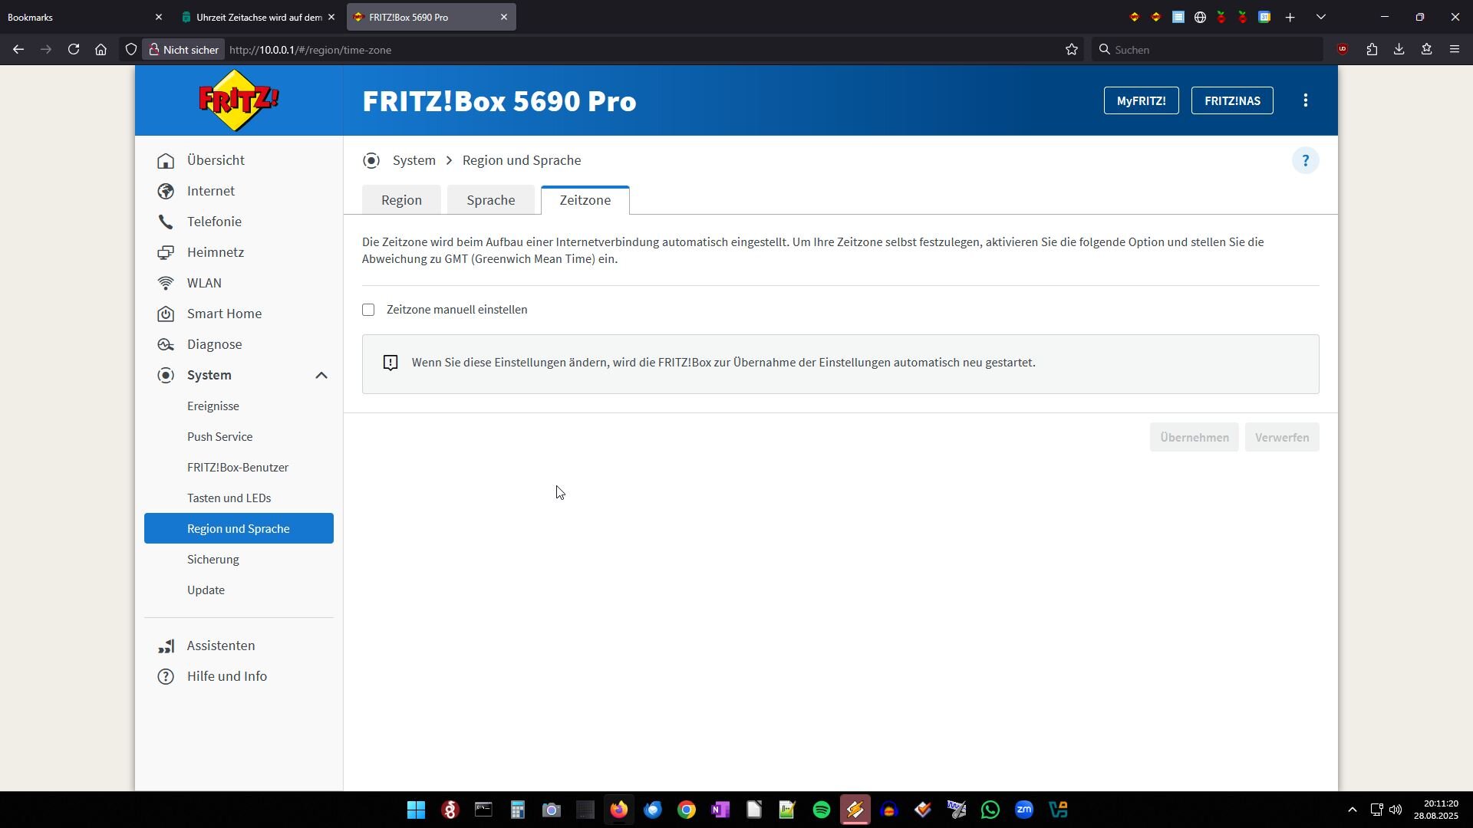Screen dimensions: 1473x828
Task: Switch to the Region tab
Action: 401,200
